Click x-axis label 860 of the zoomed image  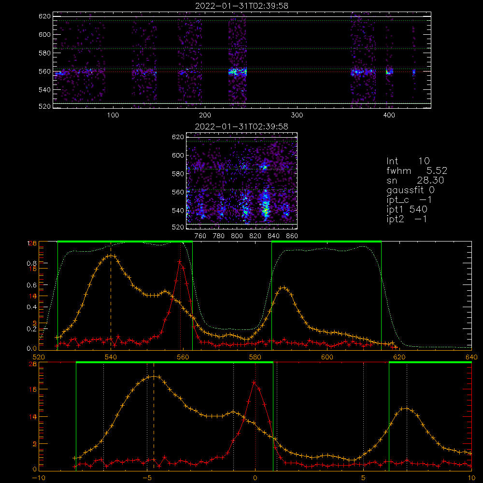(x=292, y=236)
